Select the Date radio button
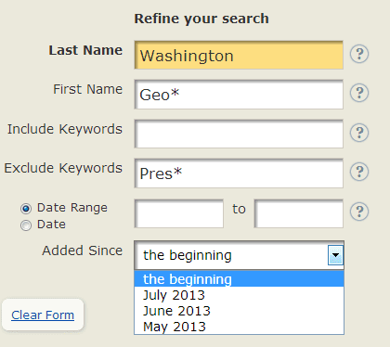The height and width of the screenshot is (347, 390). 26,225
